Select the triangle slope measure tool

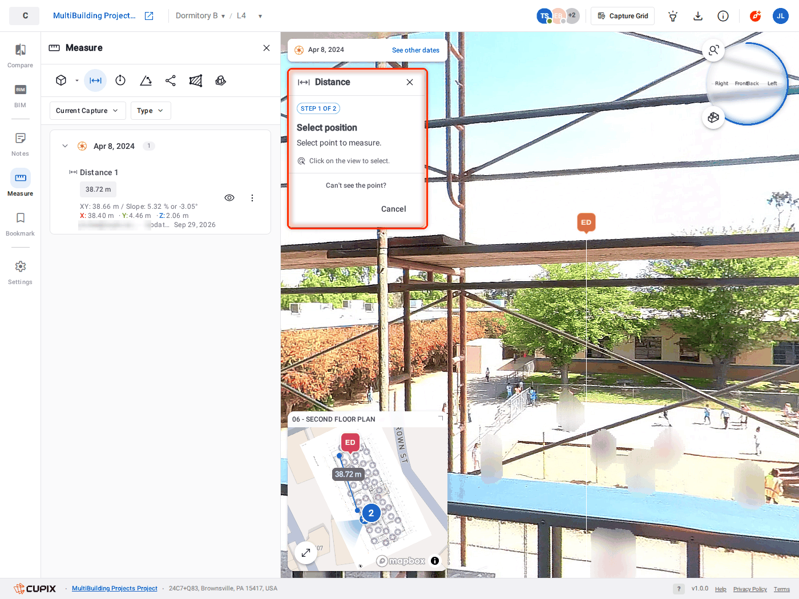click(x=146, y=80)
